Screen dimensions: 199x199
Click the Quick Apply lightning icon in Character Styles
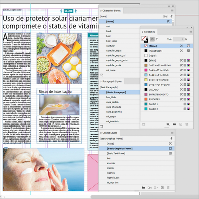pyautogui.click(x=171, y=16)
